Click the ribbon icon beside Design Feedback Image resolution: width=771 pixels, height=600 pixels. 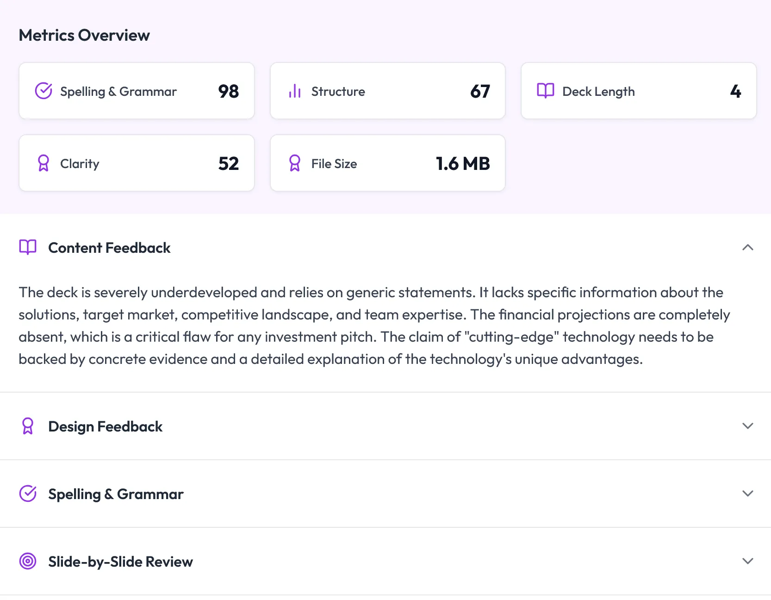tap(28, 426)
